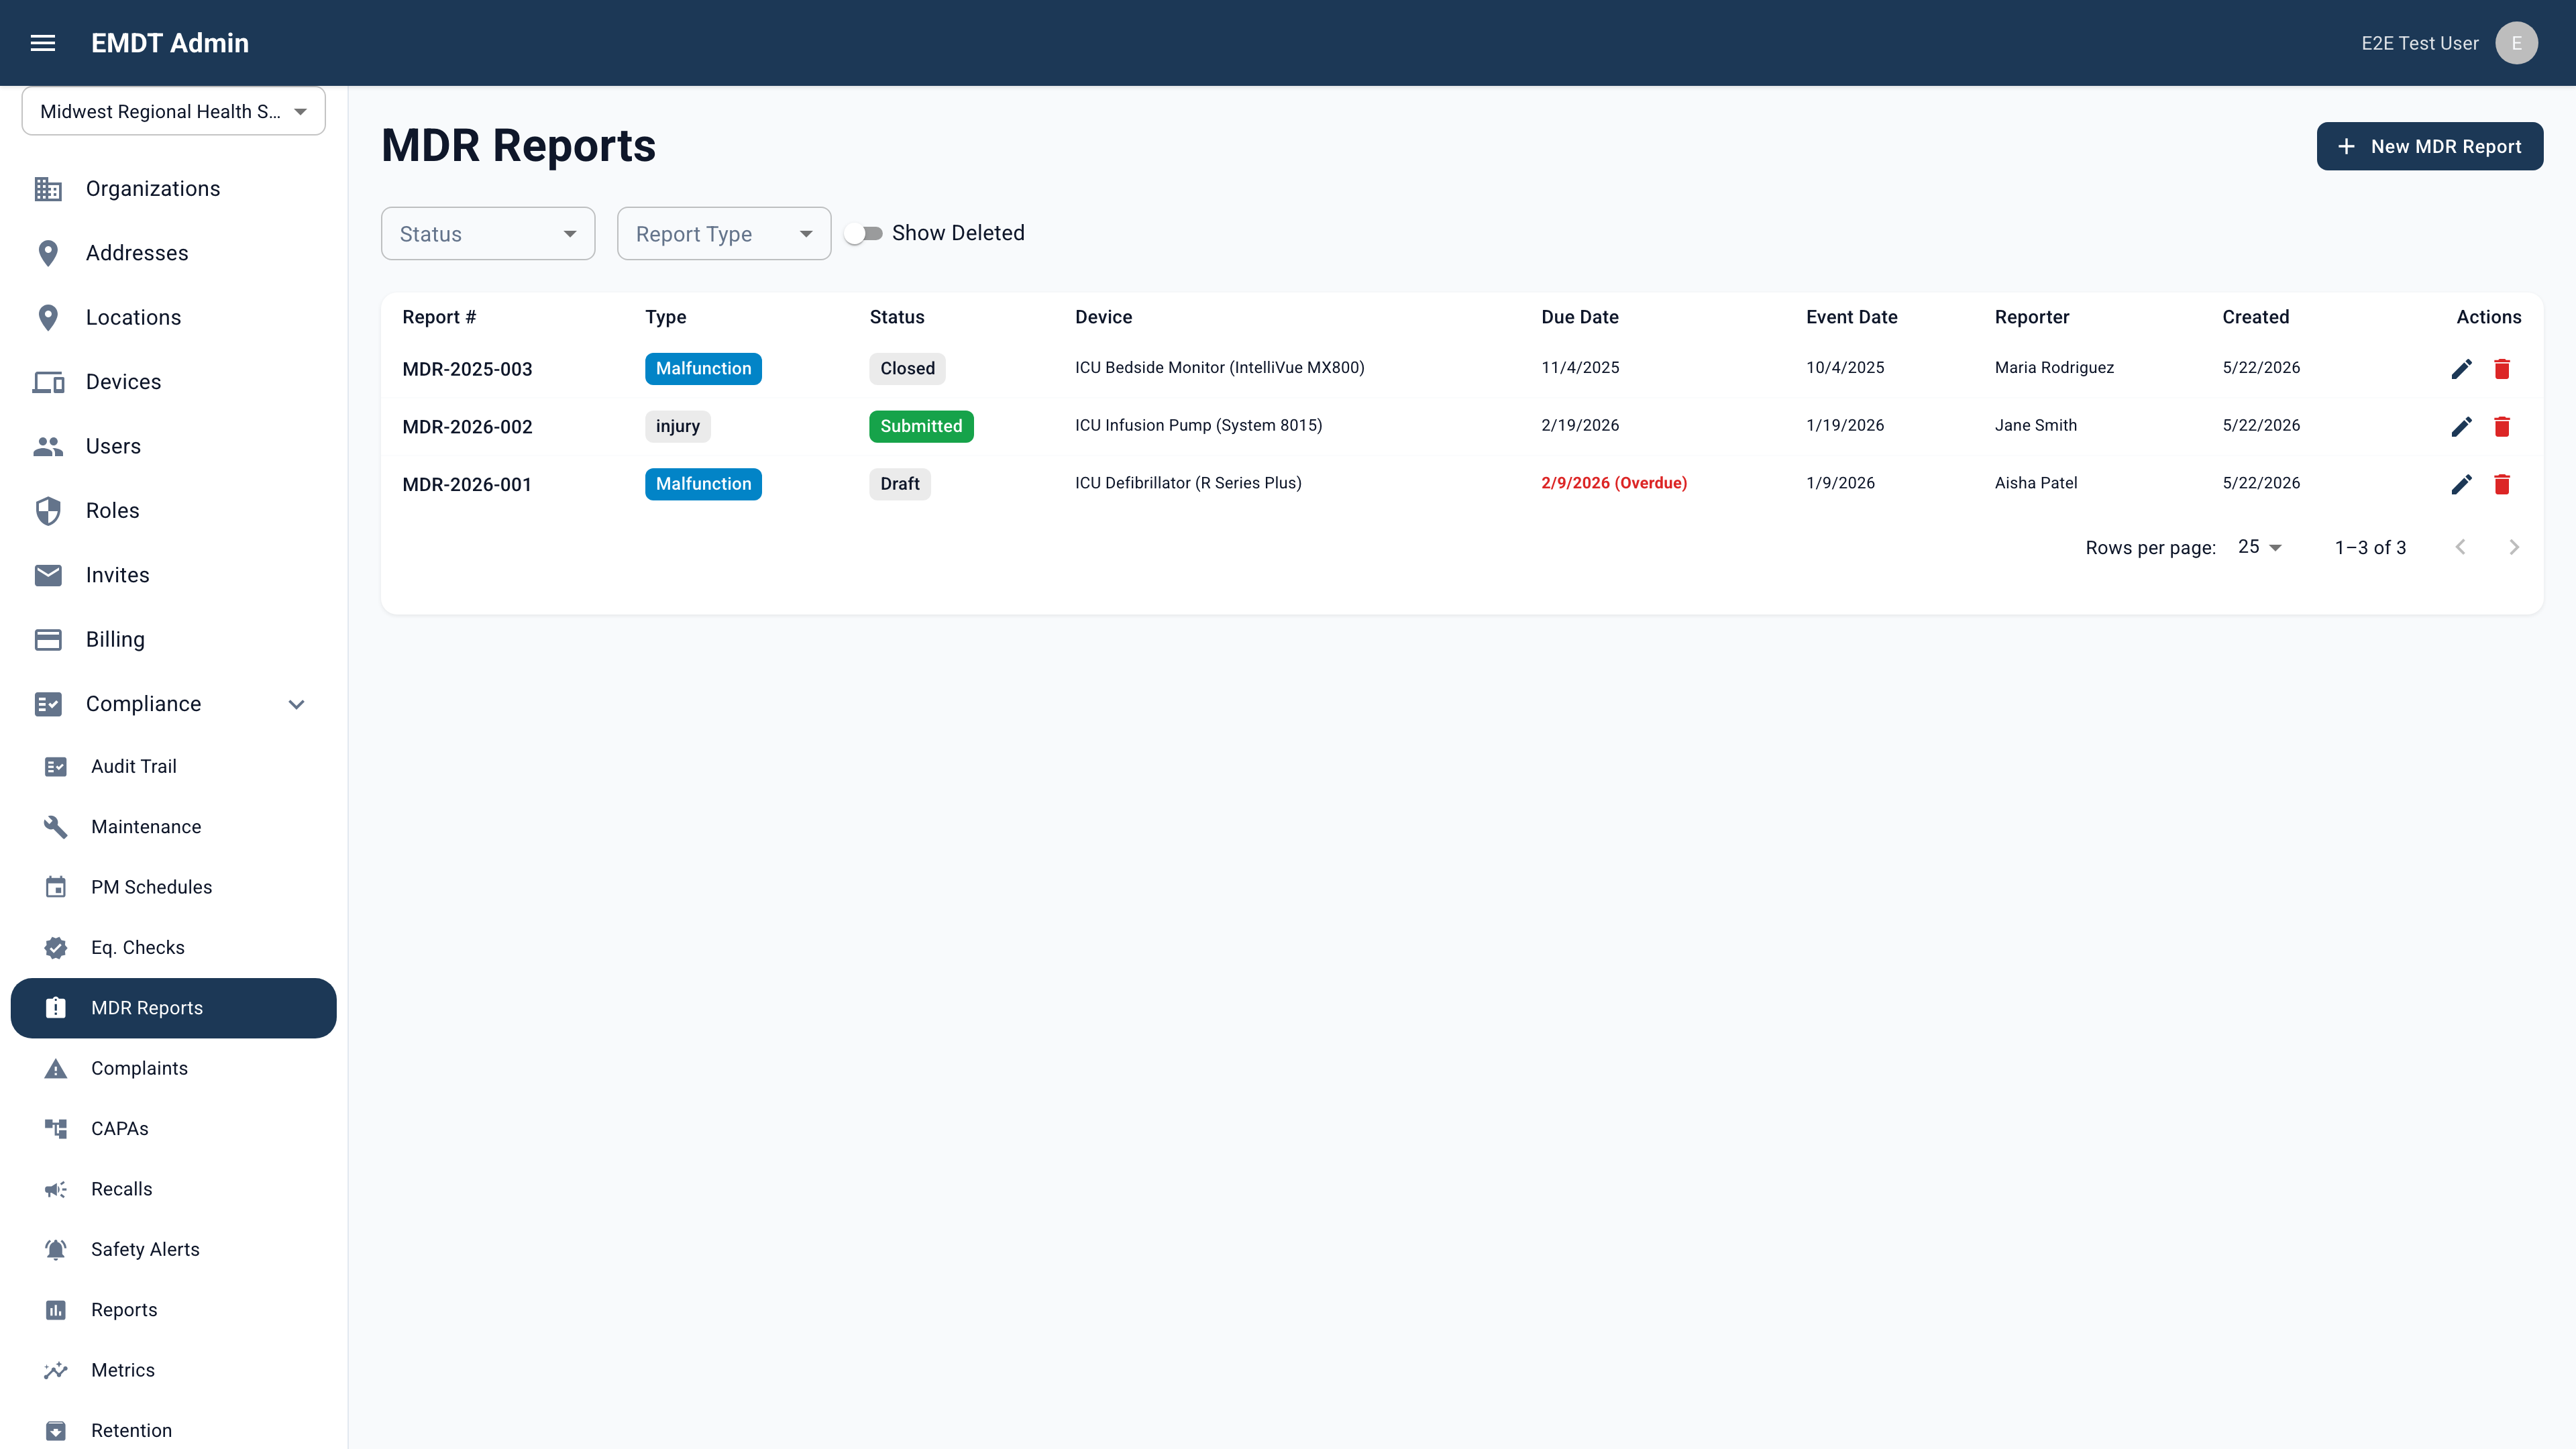Click the Draft status badge
Screen dimensions: 2576x1449
coord(899,485)
